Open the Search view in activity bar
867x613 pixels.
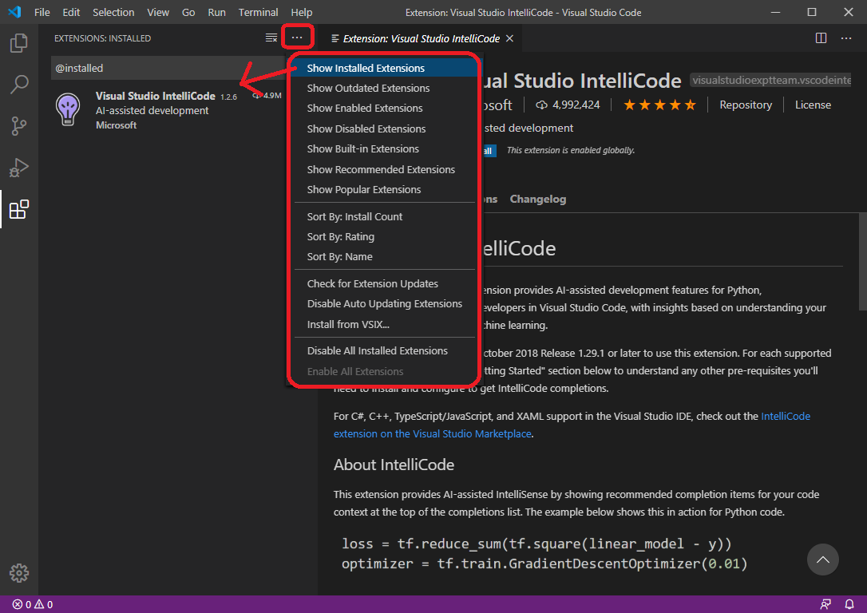19,85
